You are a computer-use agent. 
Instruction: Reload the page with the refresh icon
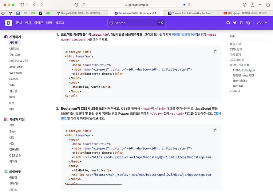point(189,5)
